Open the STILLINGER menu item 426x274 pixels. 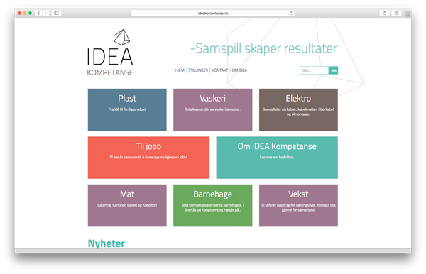click(x=198, y=70)
